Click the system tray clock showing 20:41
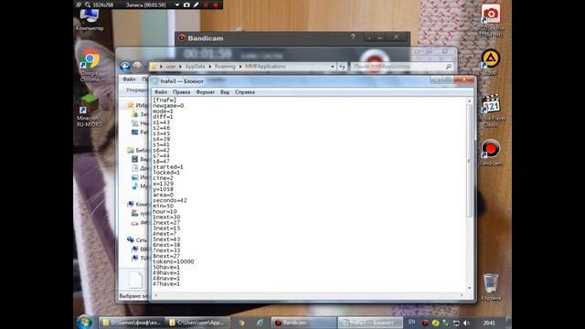The height and width of the screenshot is (329, 585). tap(489, 323)
